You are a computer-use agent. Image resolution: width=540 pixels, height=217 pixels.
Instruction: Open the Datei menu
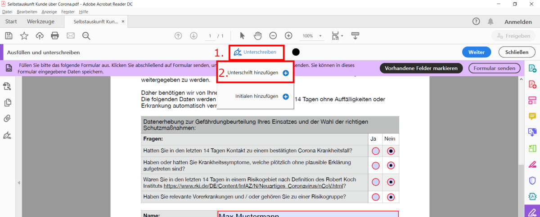point(7,12)
